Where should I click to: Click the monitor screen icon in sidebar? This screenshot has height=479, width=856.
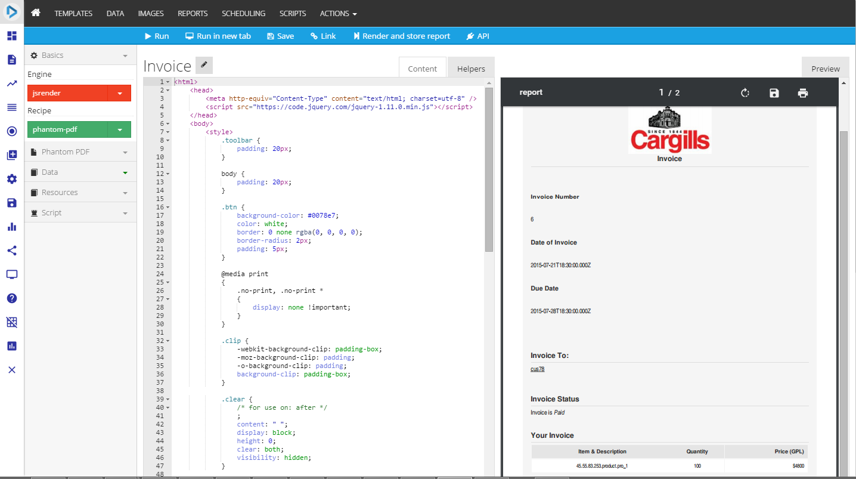pos(12,274)
